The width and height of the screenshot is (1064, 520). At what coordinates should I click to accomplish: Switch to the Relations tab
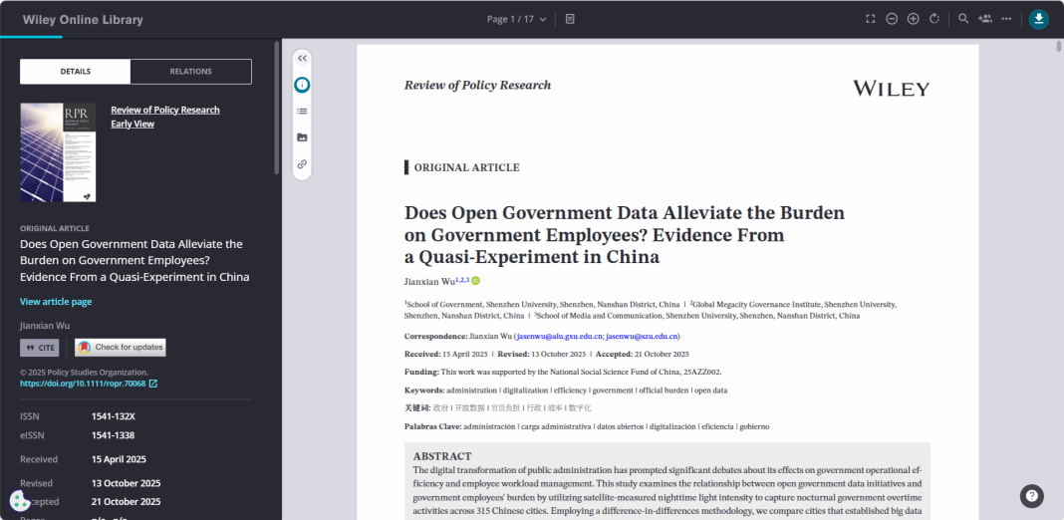(x=190, y=72)
